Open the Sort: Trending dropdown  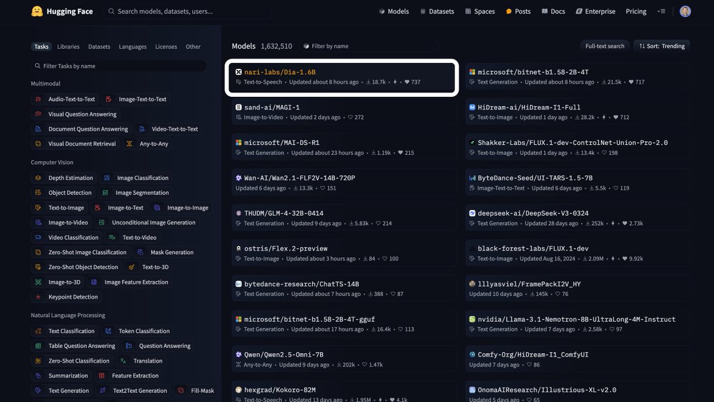[662, 46]
